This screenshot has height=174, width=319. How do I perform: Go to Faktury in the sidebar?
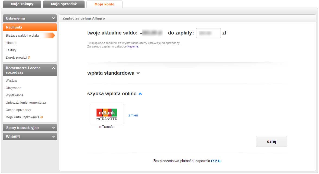(x=11, y=50)
